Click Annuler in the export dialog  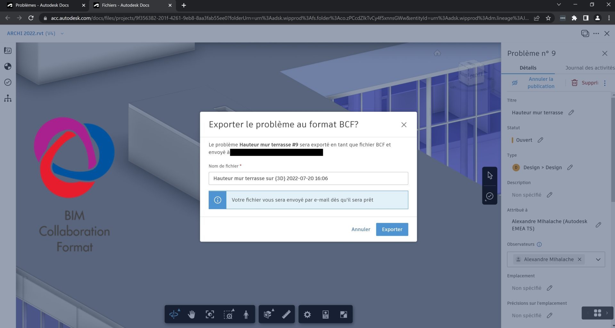[x=361, y=229]
